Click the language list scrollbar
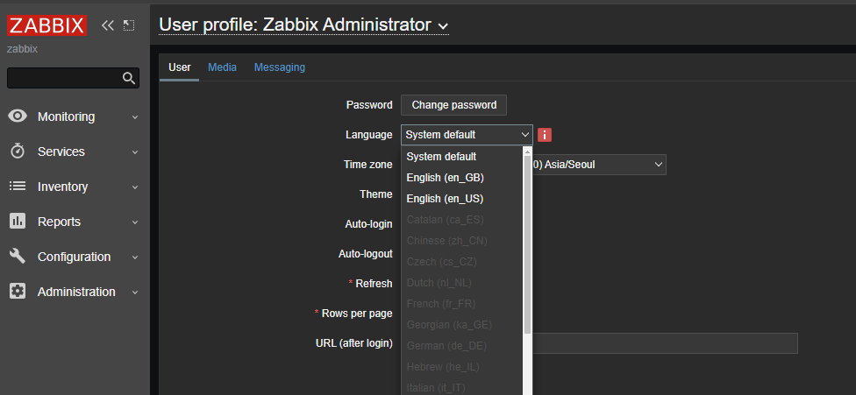This screenshot has width=856, height=395. (x=527, y=245)
